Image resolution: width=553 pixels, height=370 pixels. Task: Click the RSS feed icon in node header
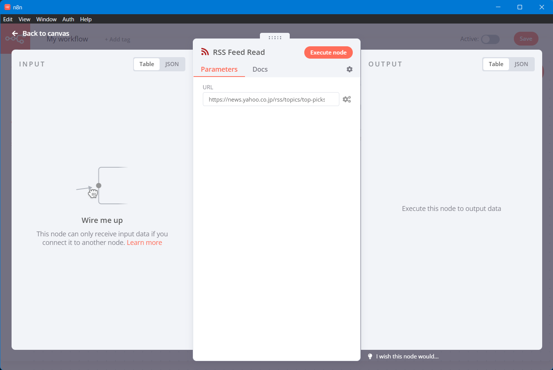click(x=205, y=52)
